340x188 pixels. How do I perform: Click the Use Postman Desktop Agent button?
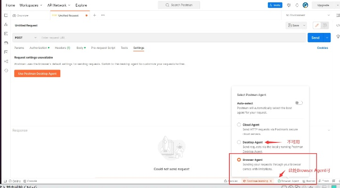pyautogui.click(x=37, y=74)
